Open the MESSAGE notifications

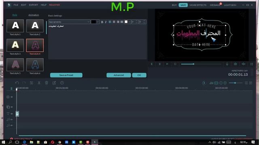point(215,5)
